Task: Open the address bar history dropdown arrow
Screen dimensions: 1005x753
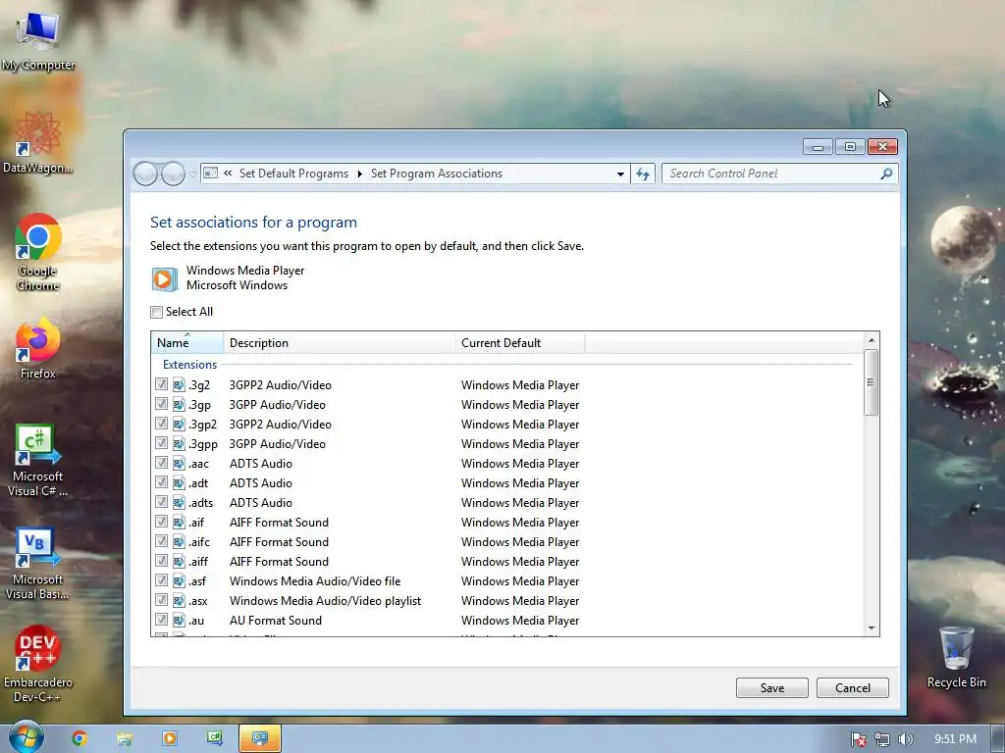Action: point(620,174)
